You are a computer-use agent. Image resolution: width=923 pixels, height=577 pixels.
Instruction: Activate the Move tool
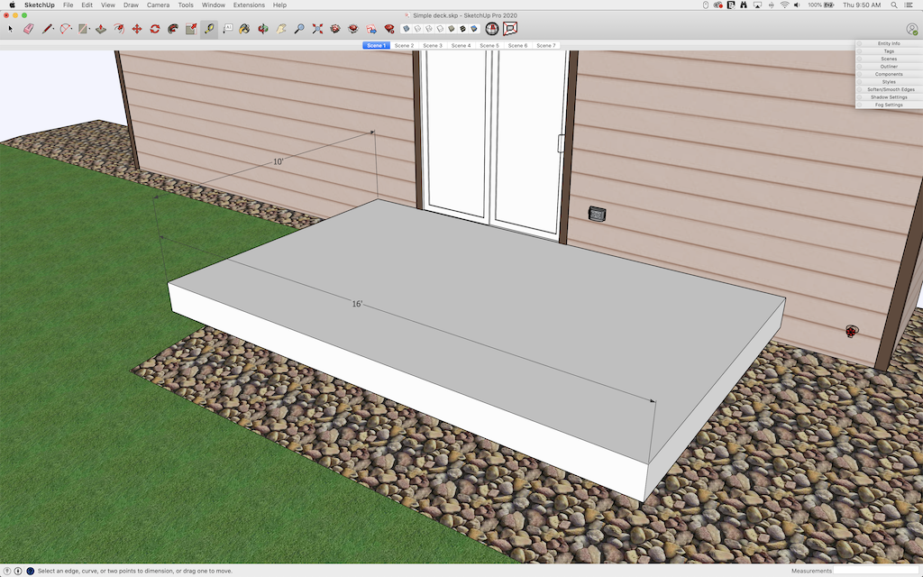[137, 29]
